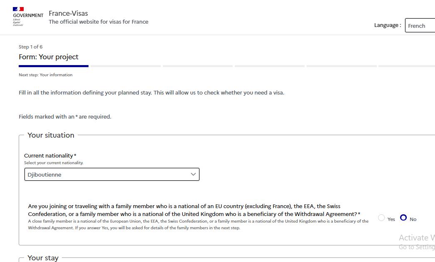Open the Djiboutienne nationality dropdown
The image size is (435, 262).
click(x=112, y=175)
